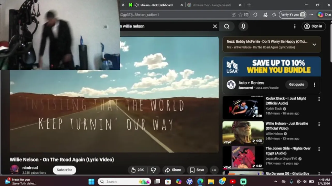This screenshot has width=332, height=186.
Task: Click the YouTube search magnifier button
Action: (227, 26)
